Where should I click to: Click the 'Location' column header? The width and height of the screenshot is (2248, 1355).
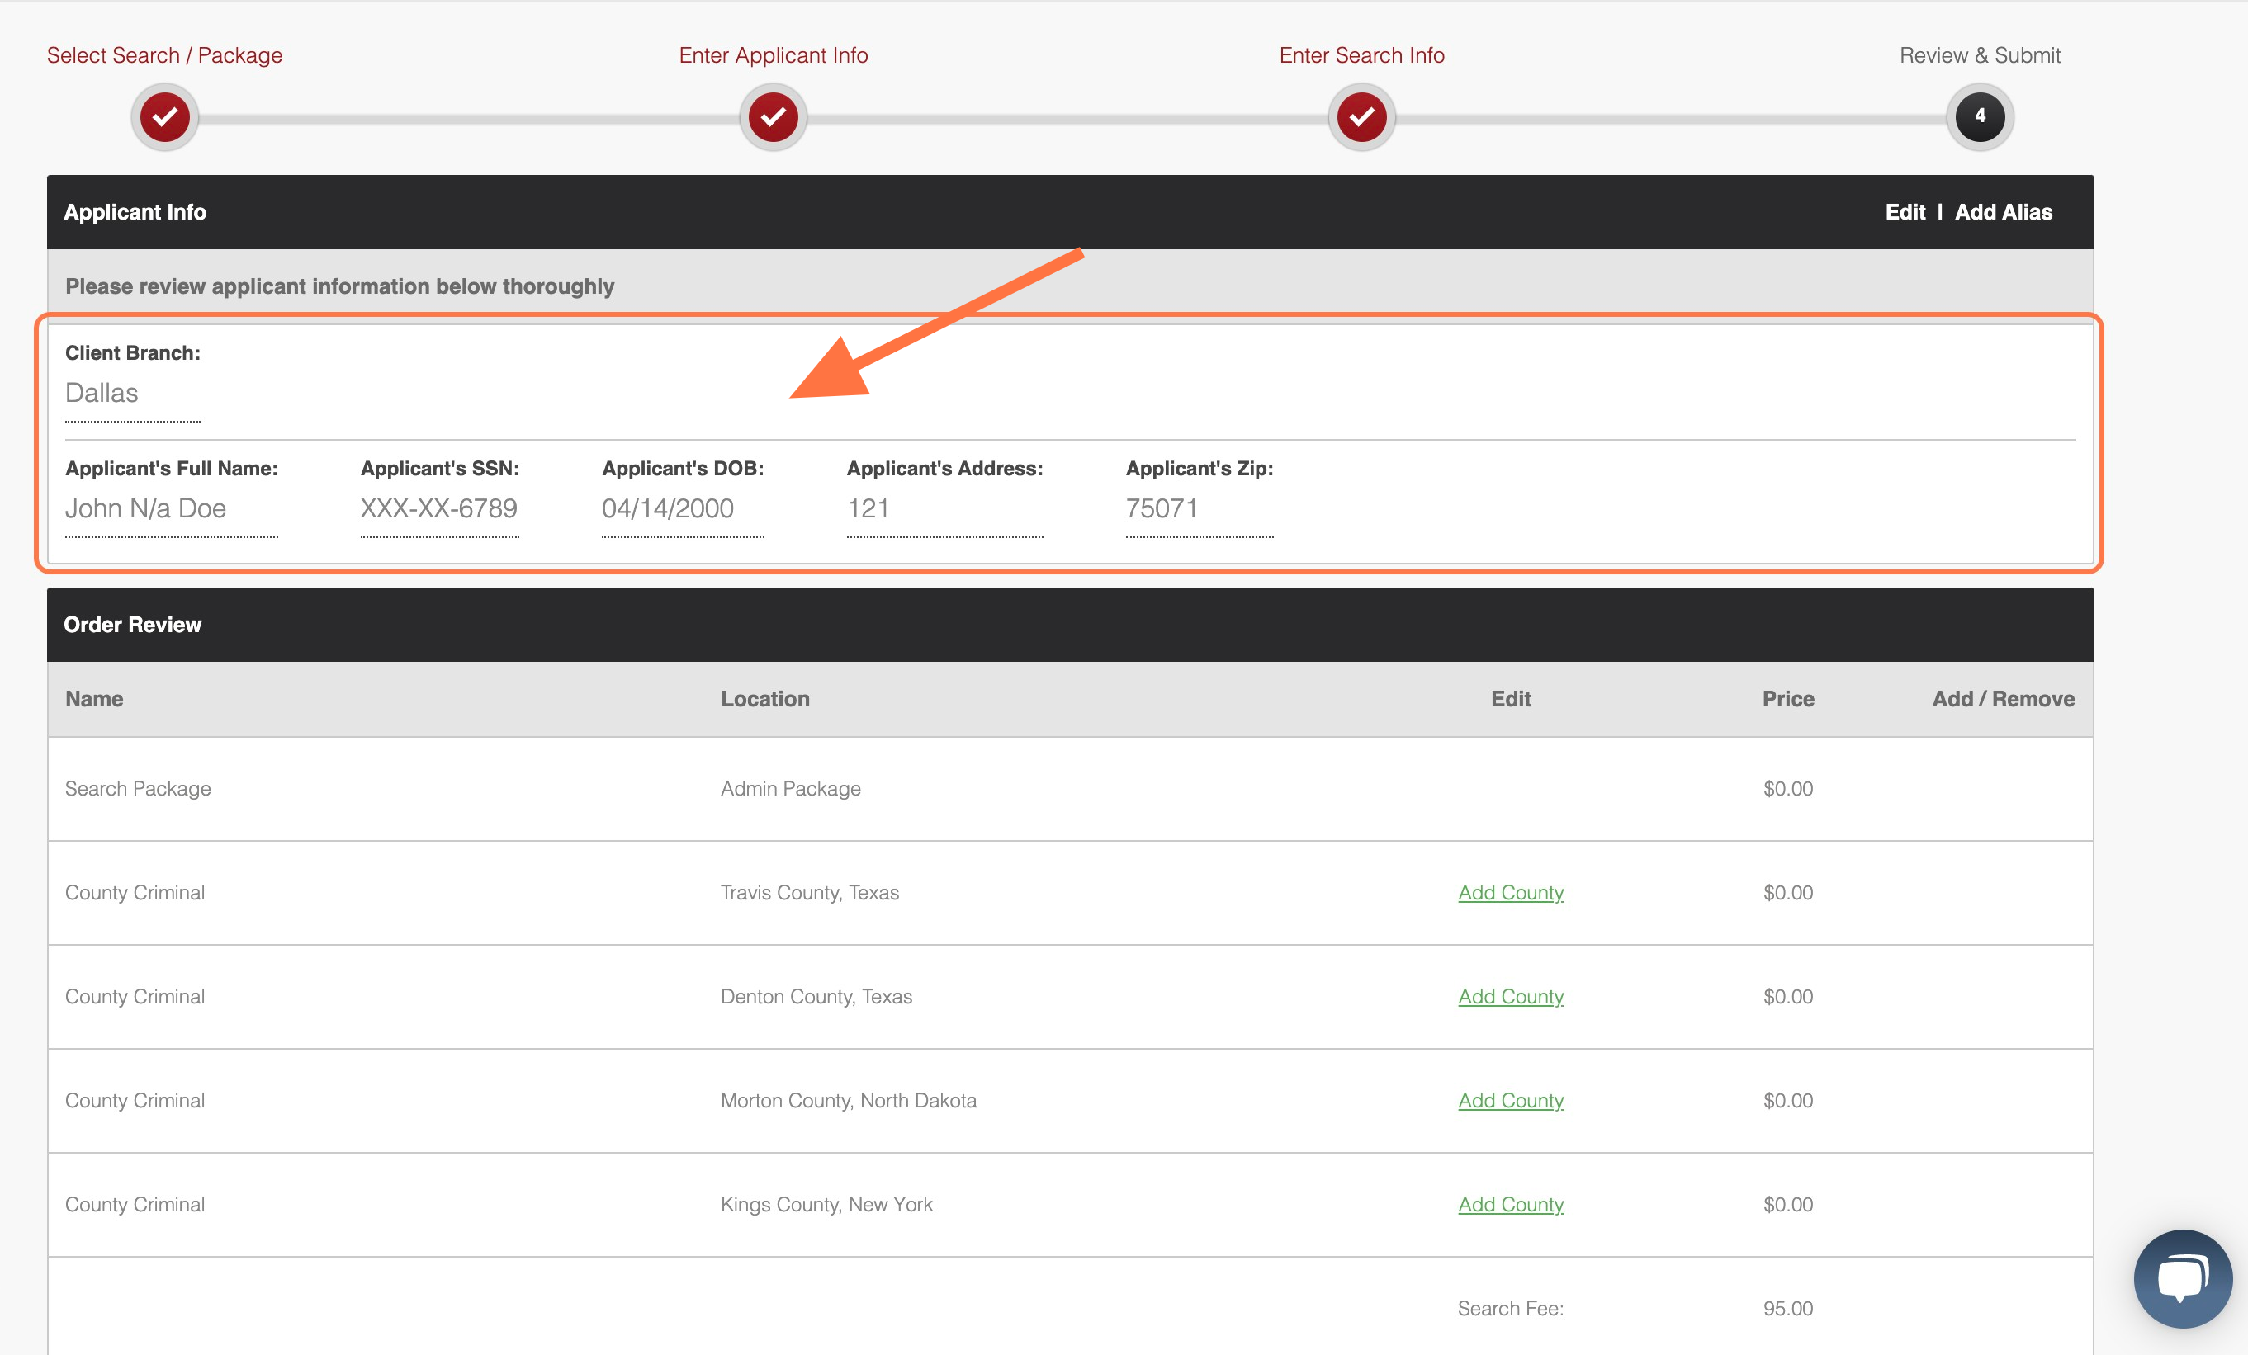pyautogui.click(x=764, y=700)
